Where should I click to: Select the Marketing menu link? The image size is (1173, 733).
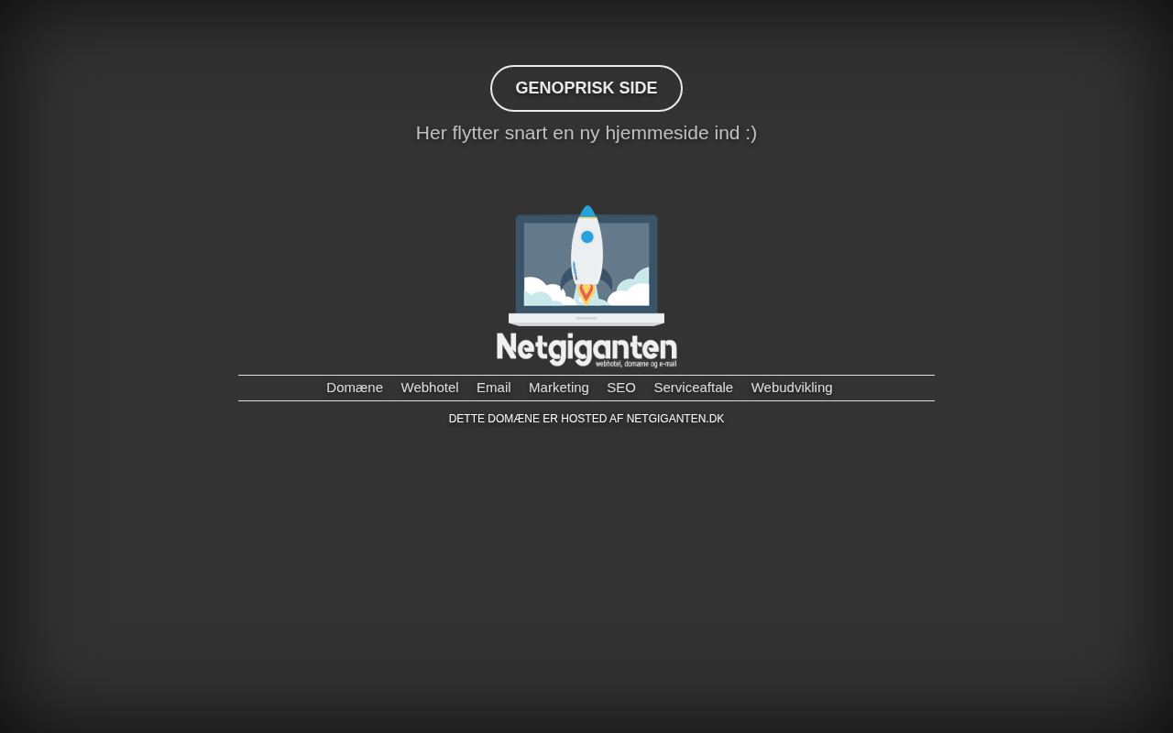[559, 388]
